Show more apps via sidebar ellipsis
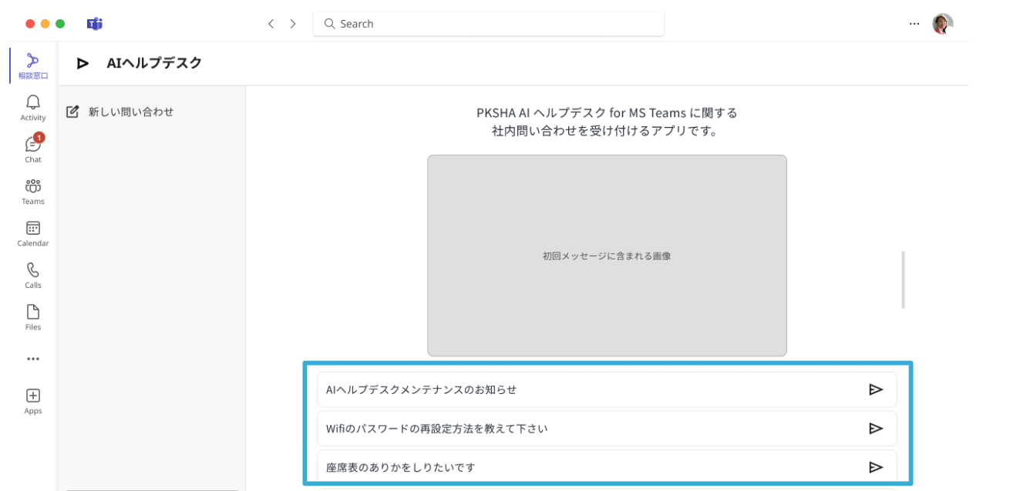This screenshot has width=1010, height=491. click(33, 359)
